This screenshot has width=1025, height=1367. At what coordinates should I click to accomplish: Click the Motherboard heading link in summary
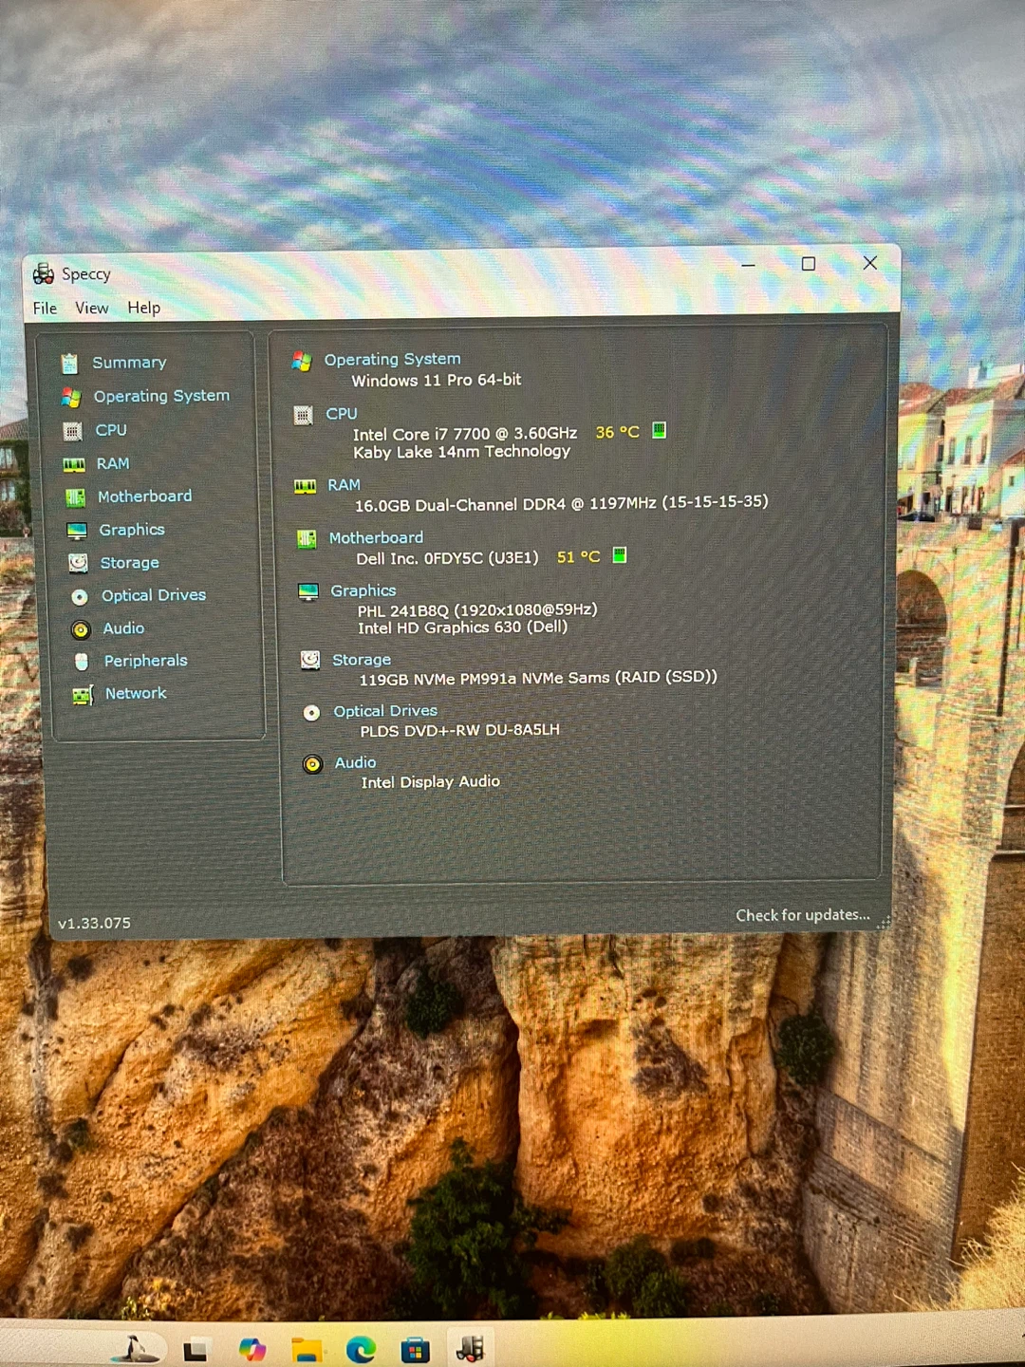tap(376, 537)
